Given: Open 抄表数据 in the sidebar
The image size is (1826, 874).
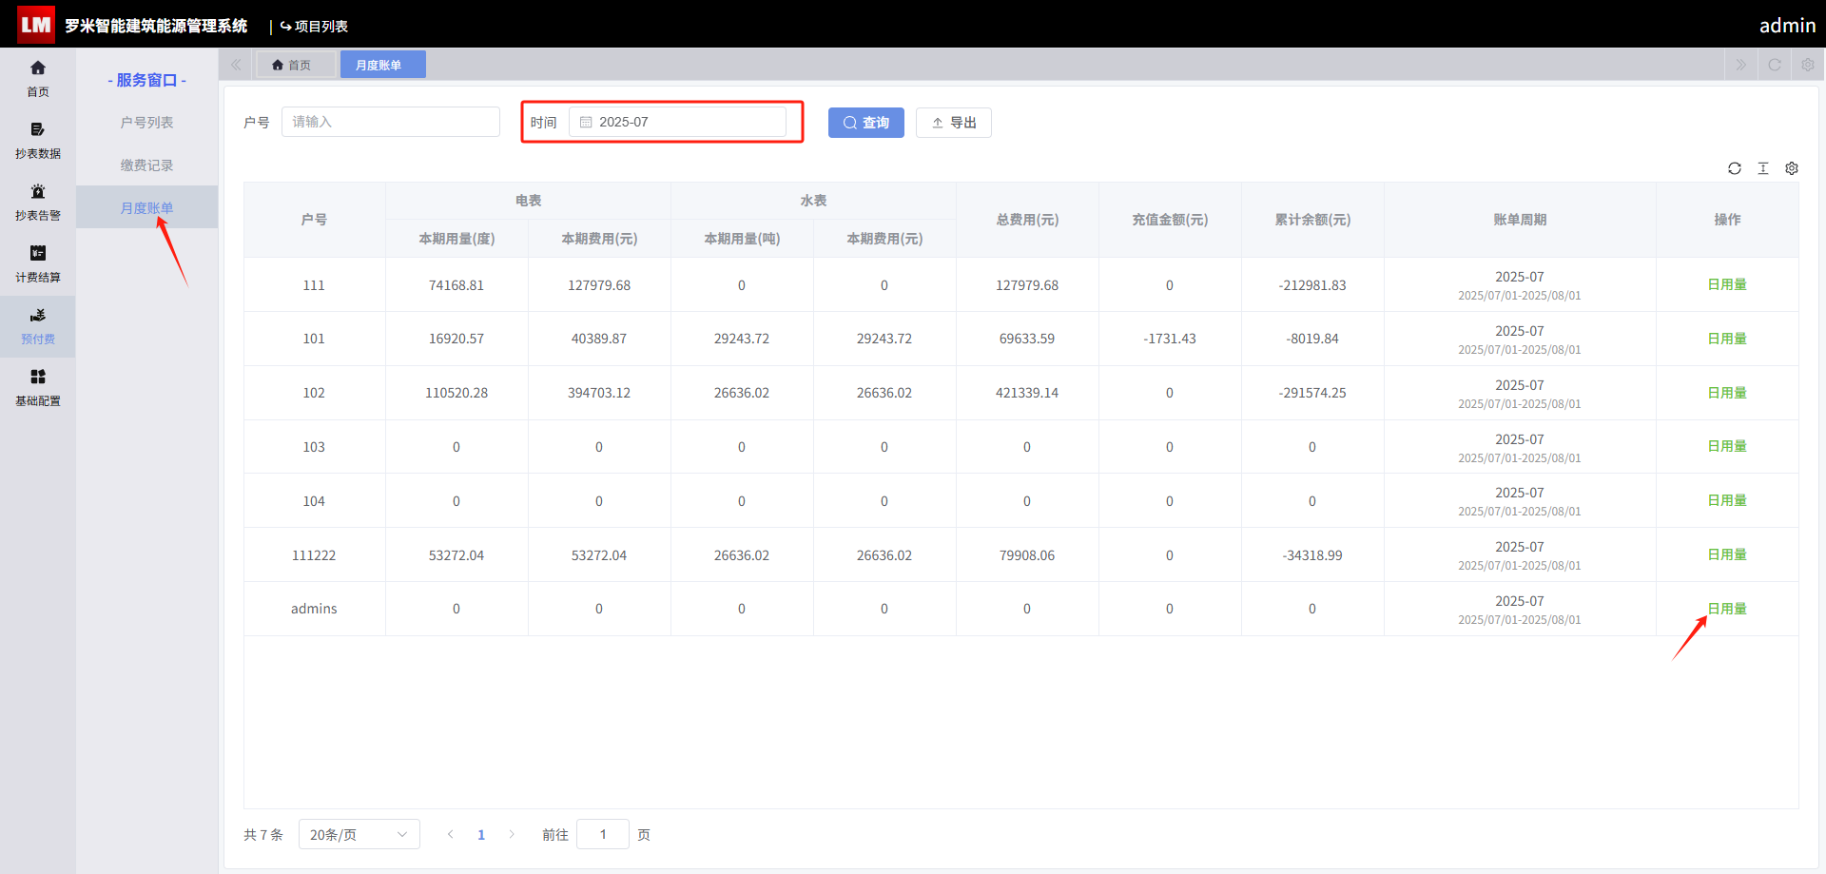Looking at the screenshot, I should tap(38, 140).
